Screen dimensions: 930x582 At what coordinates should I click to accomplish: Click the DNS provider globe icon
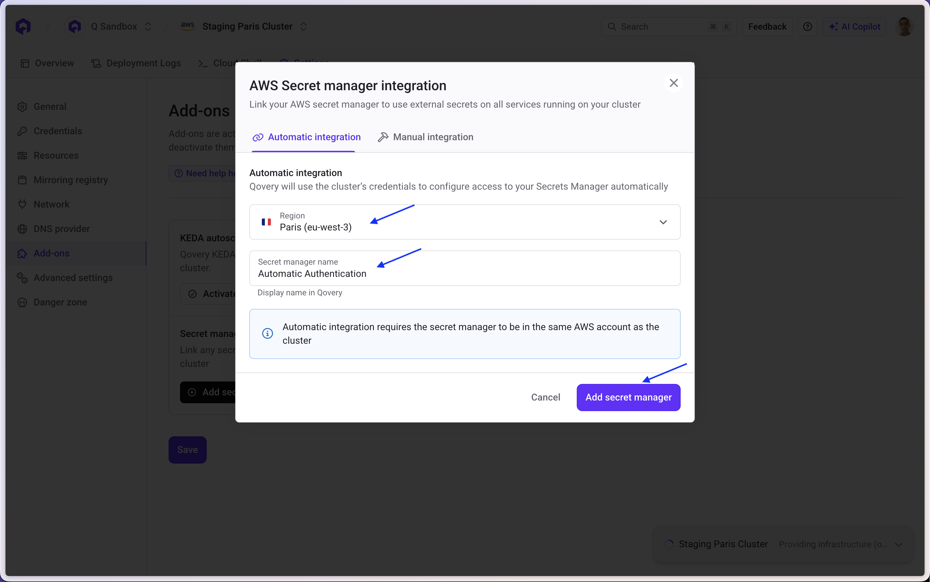point(22,229)
